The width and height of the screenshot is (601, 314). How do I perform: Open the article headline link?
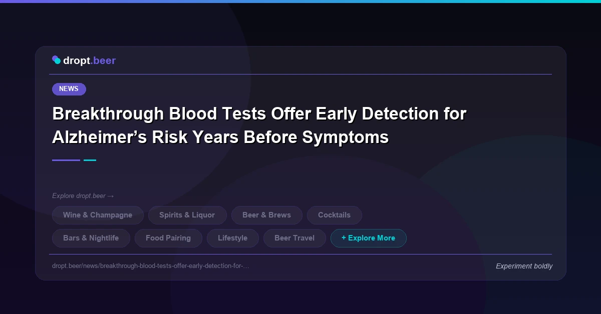(x=259, y=125)
